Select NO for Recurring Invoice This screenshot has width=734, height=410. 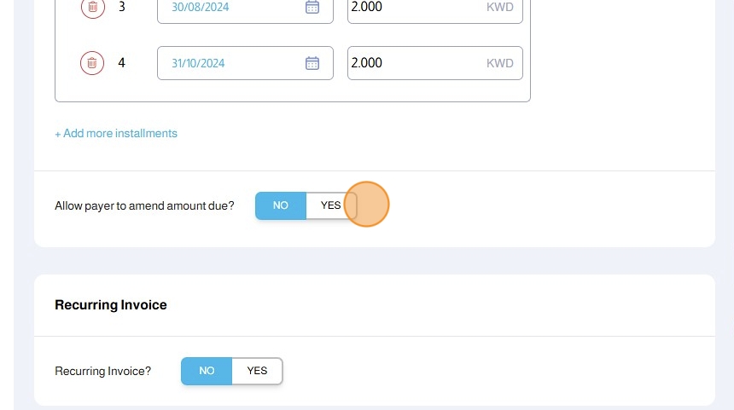click(207, 371)
